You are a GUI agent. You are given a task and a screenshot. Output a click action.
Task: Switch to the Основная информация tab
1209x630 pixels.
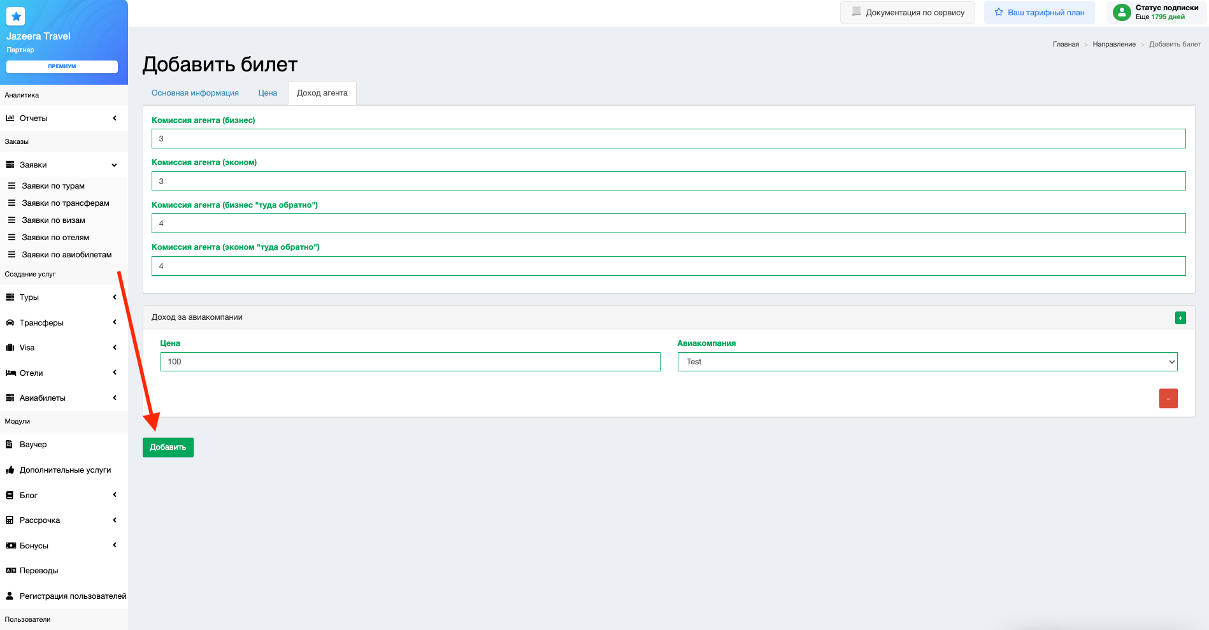(195, 93)
